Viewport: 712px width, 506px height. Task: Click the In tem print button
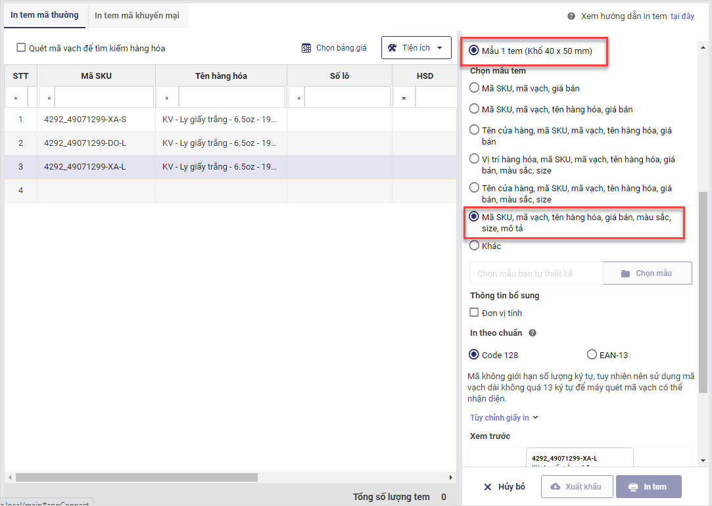point(649,486)
